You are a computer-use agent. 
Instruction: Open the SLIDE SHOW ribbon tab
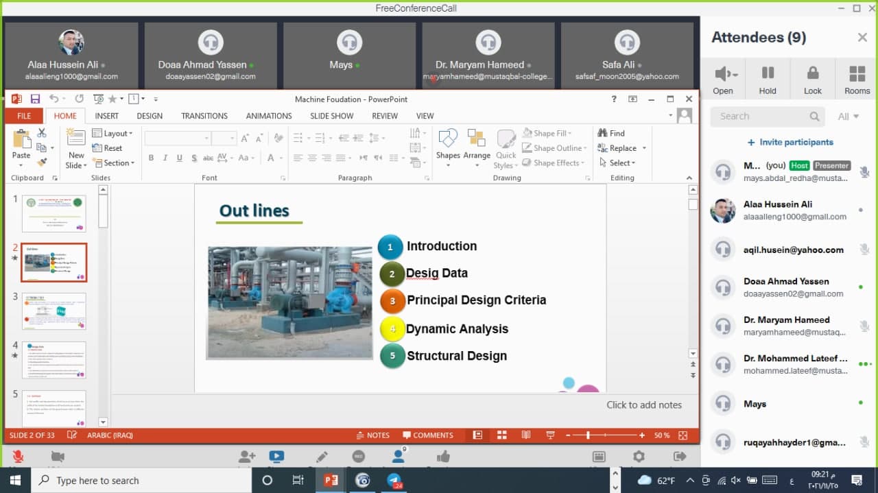click(x=331, y=116)
